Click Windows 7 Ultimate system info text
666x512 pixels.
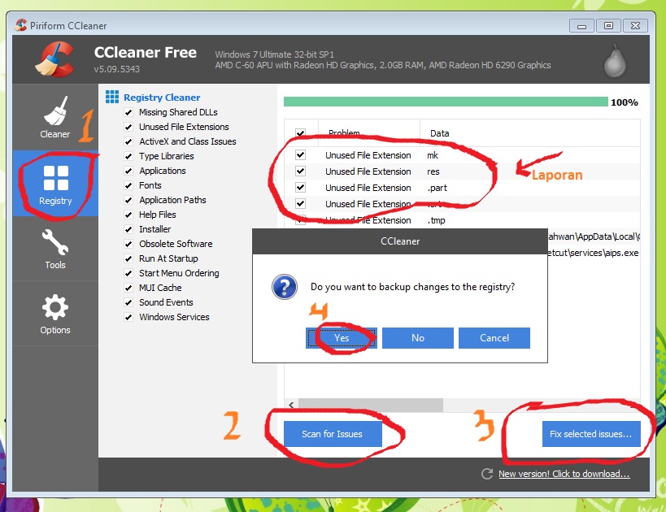click(274, 54)
